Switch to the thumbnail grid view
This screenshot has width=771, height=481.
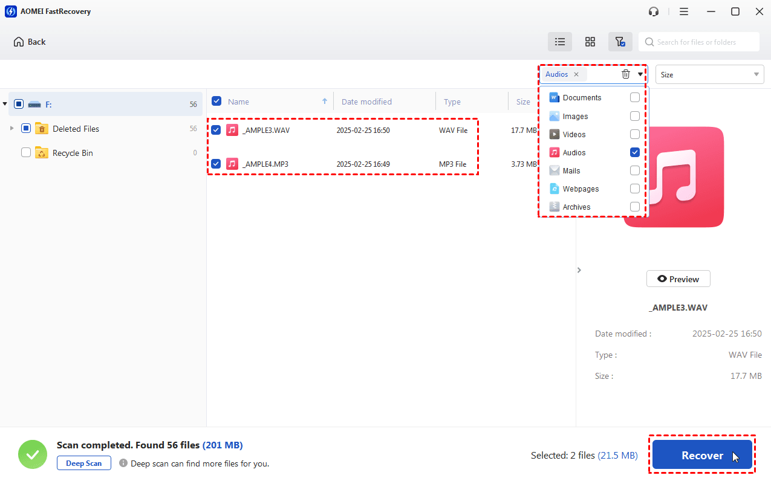coord(590,41)
